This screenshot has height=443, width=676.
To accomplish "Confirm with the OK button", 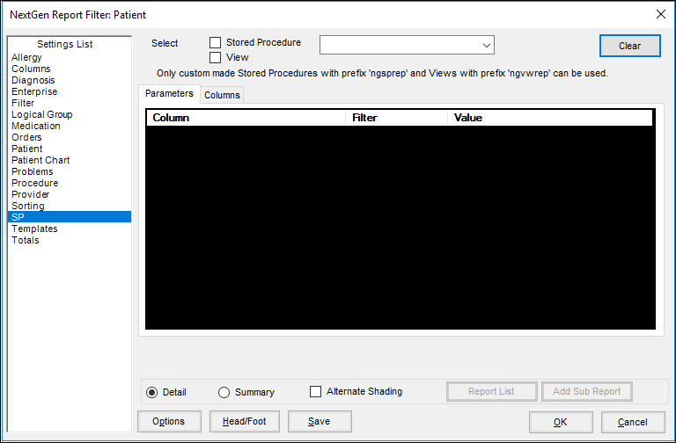I will click(561, 422).
